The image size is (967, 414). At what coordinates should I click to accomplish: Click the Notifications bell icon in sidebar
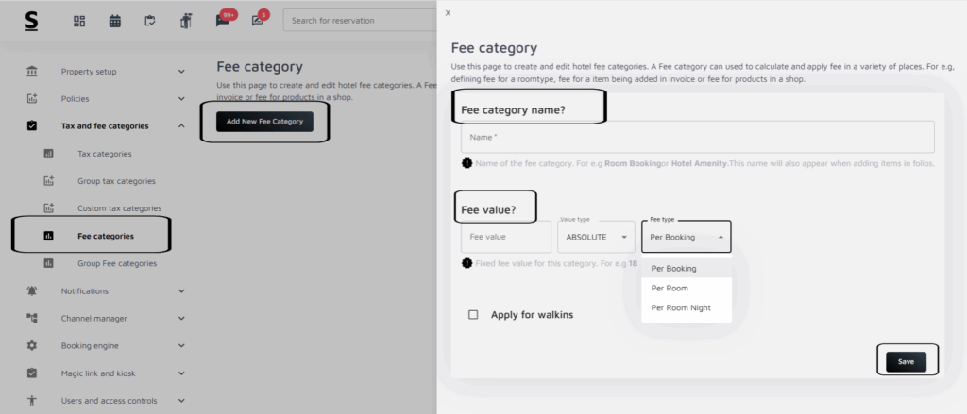click(x=32, y=290)
